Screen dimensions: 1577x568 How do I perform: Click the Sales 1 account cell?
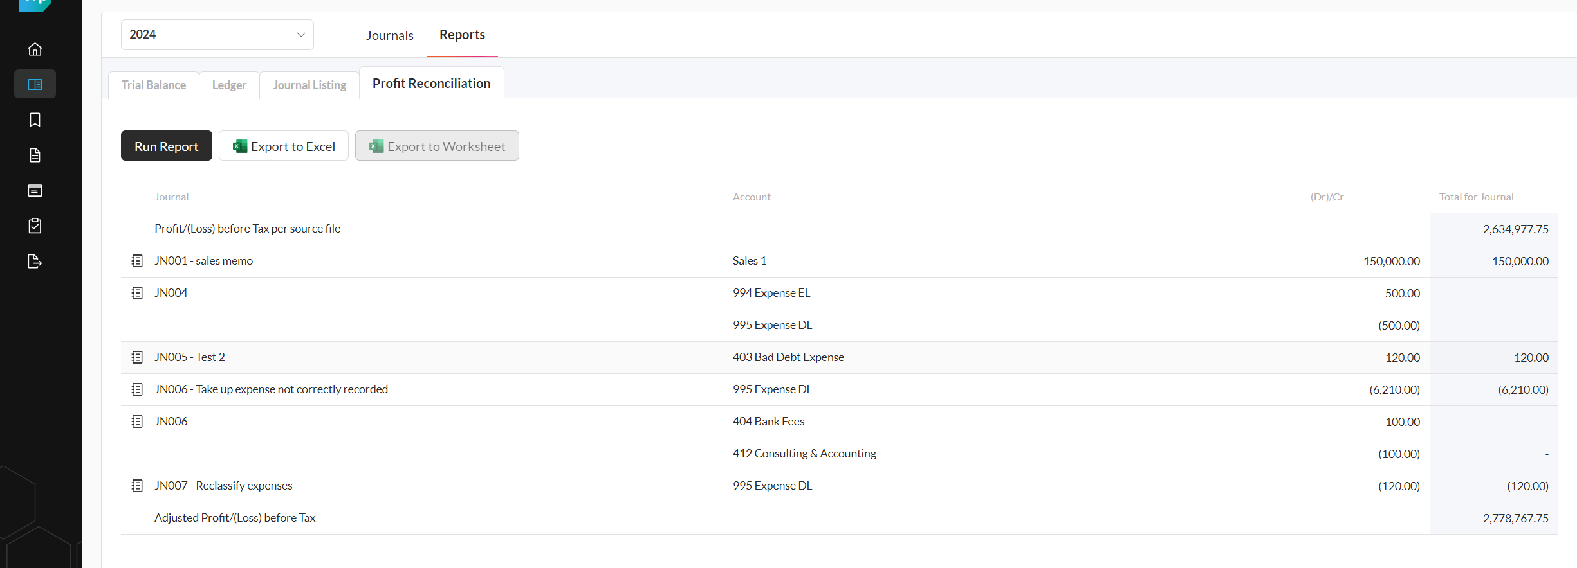point(750,261)
